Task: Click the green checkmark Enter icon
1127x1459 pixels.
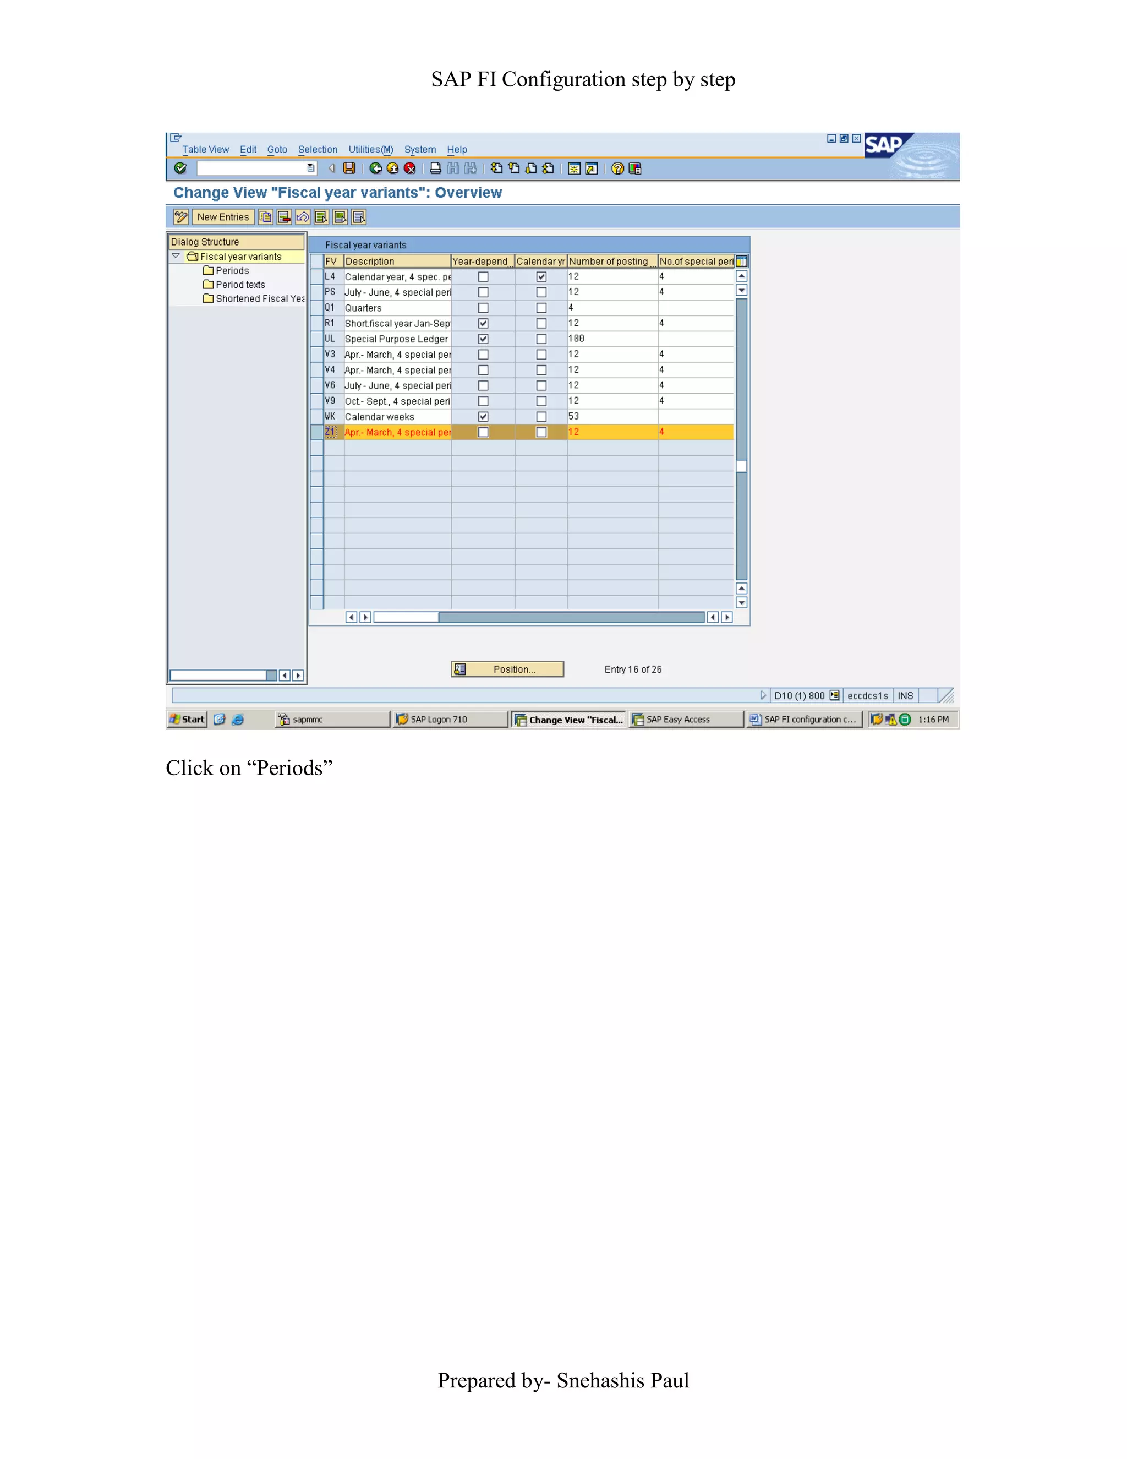Action: pyautogui.click(x=179, y=168)
